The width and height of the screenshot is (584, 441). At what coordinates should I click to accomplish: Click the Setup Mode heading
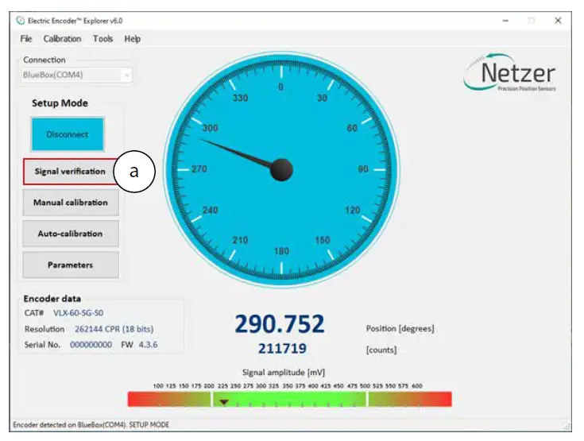point(60,103)
